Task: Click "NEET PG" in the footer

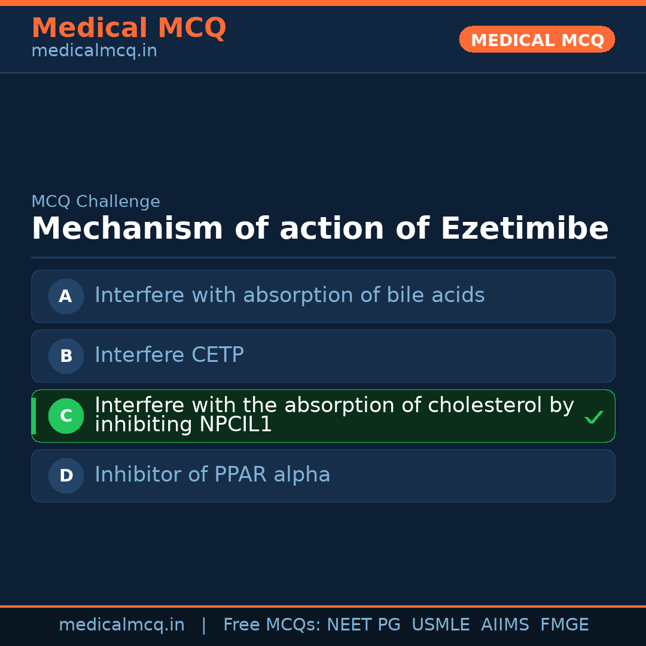Action: [364, 625]
